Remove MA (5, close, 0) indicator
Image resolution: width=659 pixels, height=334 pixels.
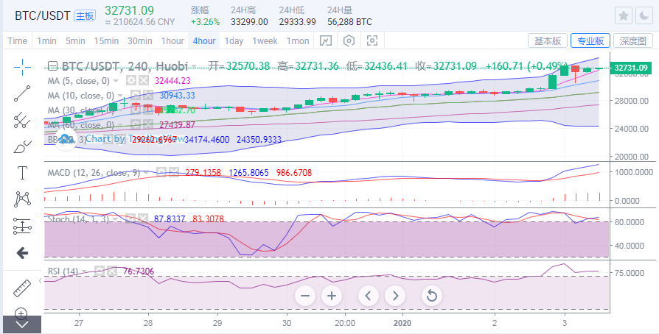[144, 81]
